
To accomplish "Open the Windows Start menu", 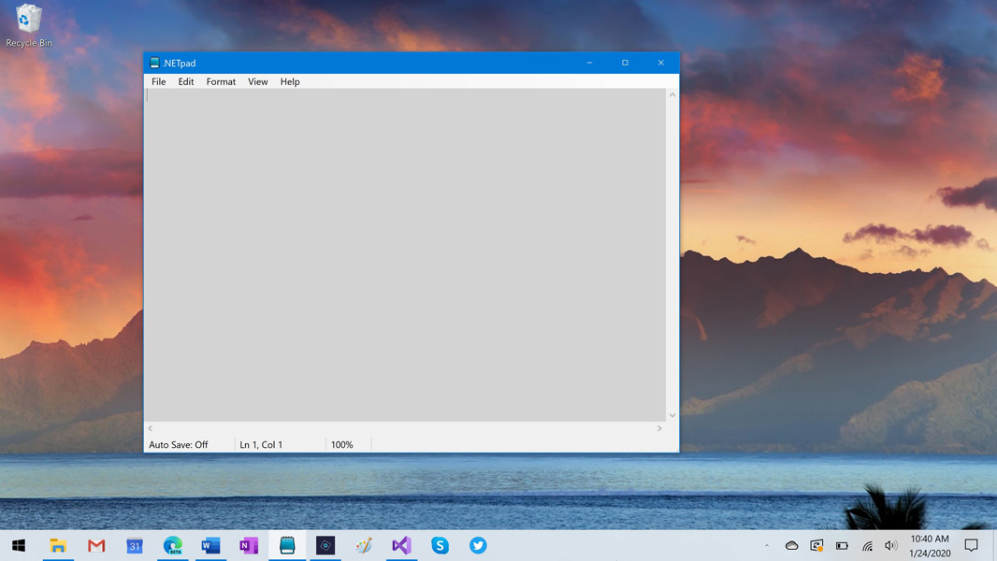I will tap(19, 545).
